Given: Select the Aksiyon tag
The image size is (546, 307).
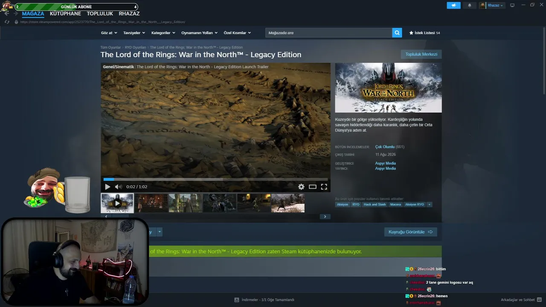Looking at the screenshot, I should (x=343, y=205).
